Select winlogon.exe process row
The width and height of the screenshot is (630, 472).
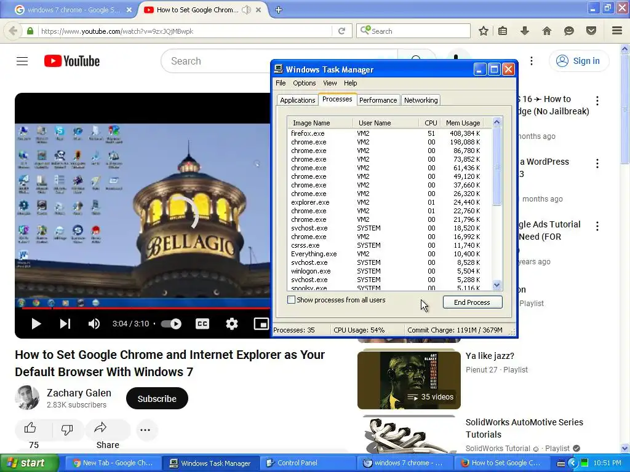[x=389, y=271]
